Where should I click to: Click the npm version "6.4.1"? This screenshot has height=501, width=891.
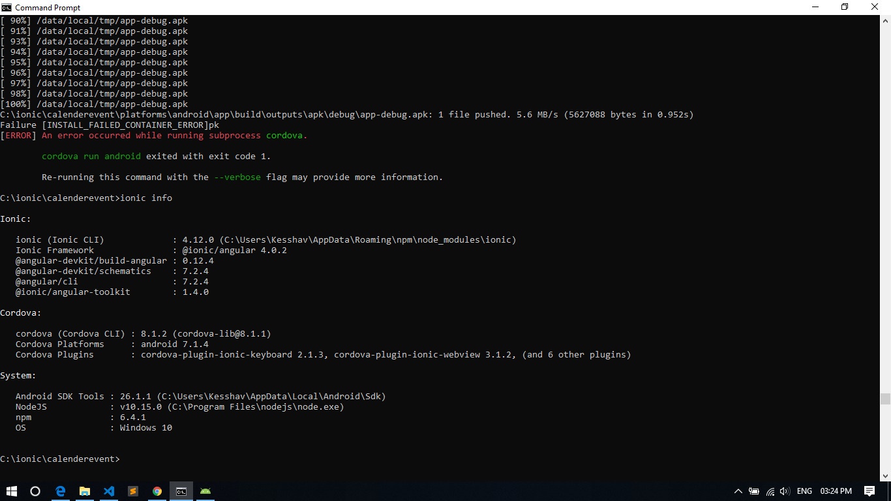click(x=133, y=417)
